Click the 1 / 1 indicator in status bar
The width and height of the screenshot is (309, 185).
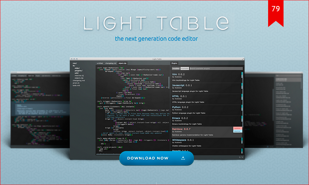(241, 157)
